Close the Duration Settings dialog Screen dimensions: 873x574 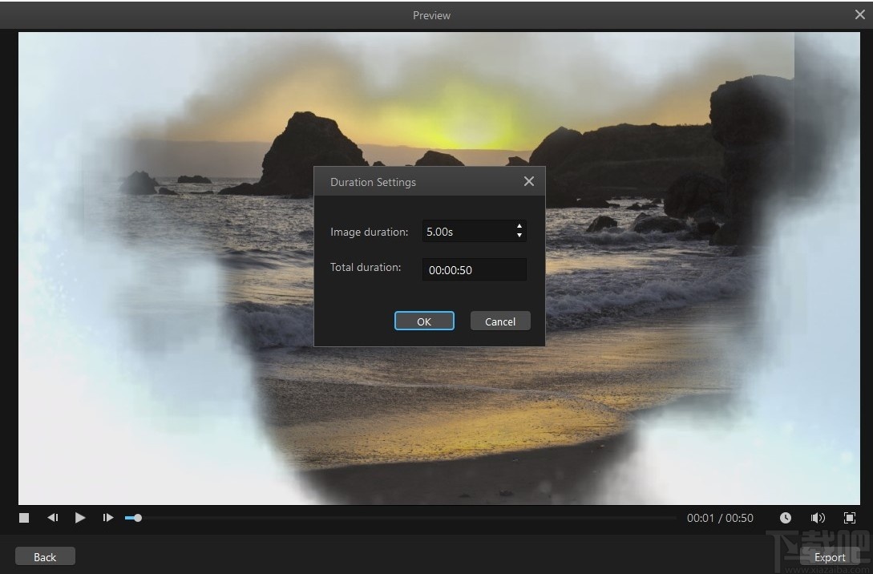pyautogui.click(x=529, y=181)
